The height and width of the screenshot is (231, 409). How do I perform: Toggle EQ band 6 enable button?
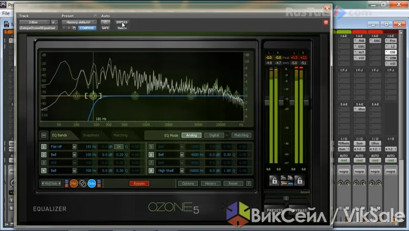[x=151, y=155]
